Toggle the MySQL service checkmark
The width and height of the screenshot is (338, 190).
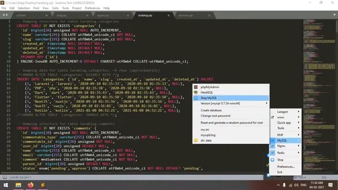[273, 140]
